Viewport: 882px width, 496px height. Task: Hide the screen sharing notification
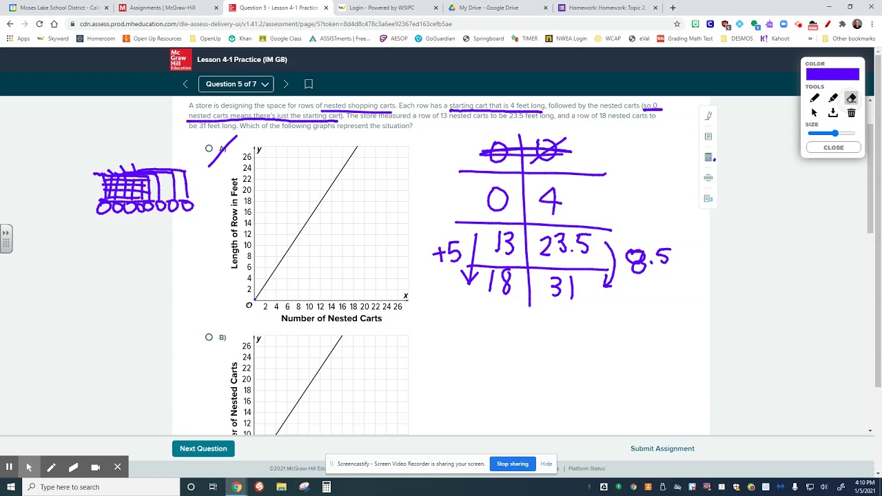click(546, 464)
